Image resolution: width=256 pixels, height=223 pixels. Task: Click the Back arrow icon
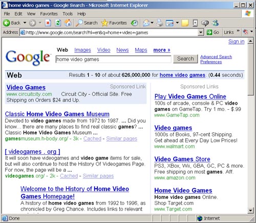click(7, 23)
